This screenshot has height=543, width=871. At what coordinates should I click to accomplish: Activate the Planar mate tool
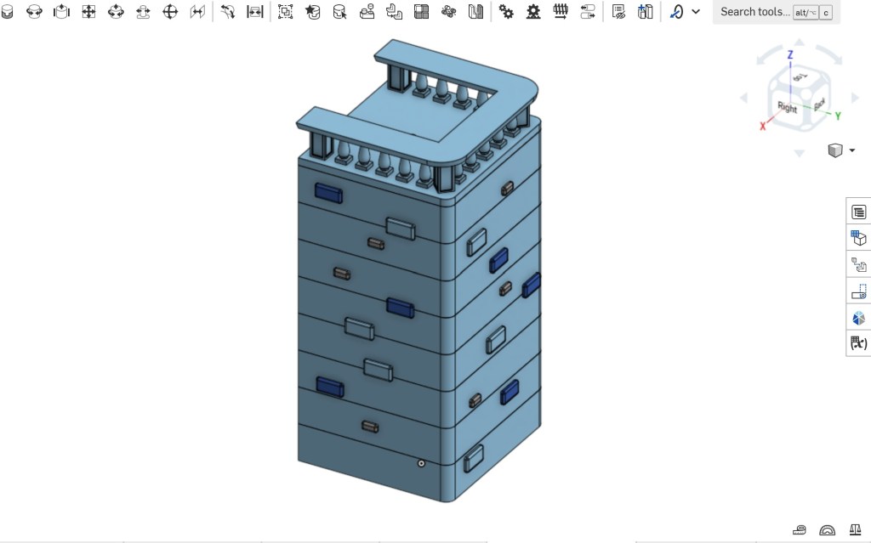pyautogui.click(x=88, y=12)
